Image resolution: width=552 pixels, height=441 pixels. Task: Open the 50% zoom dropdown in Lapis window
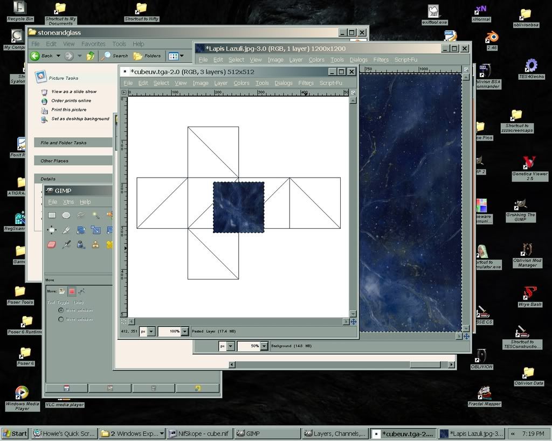(x=264, y=346)
